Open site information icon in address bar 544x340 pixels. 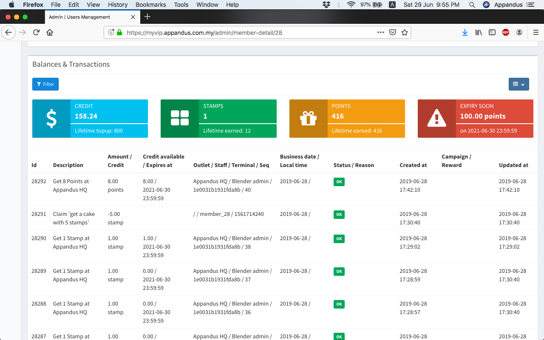click(111, 32)
